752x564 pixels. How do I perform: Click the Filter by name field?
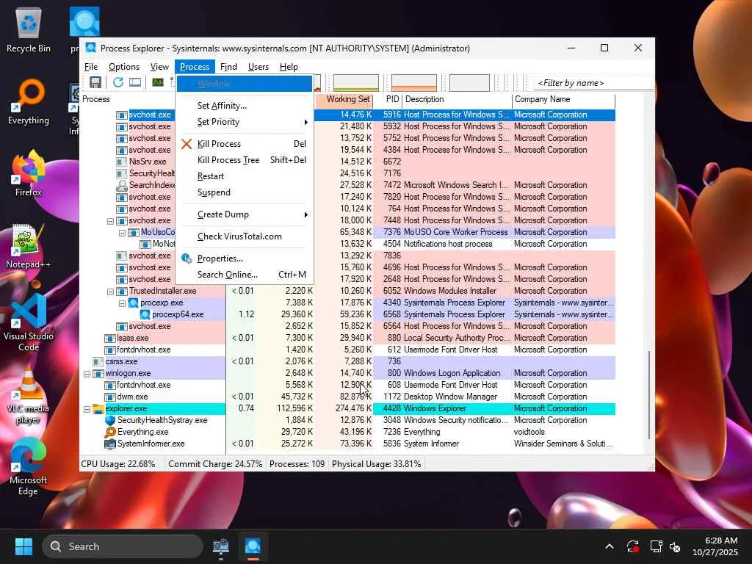[x=593, y=83]
